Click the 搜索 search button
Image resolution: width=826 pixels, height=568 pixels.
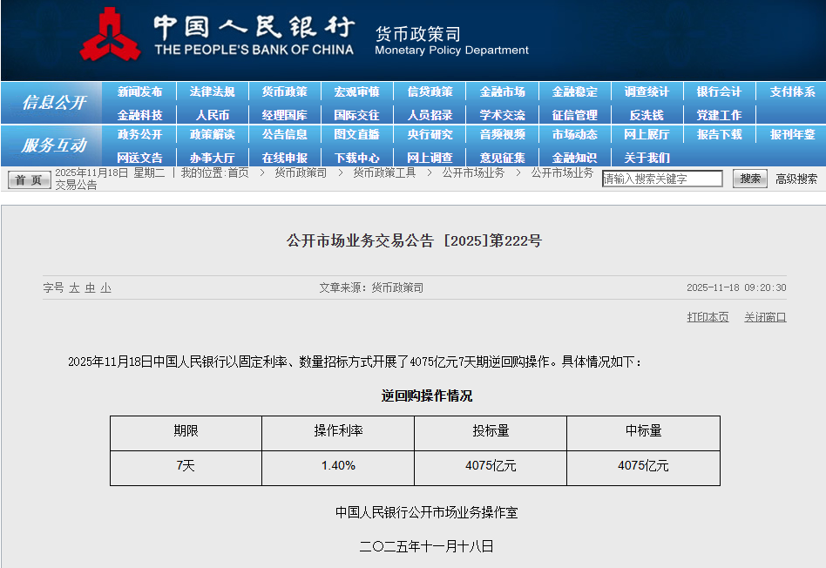point(749,179)
